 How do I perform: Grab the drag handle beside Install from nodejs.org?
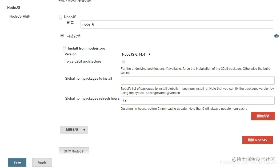click(64, 48)
